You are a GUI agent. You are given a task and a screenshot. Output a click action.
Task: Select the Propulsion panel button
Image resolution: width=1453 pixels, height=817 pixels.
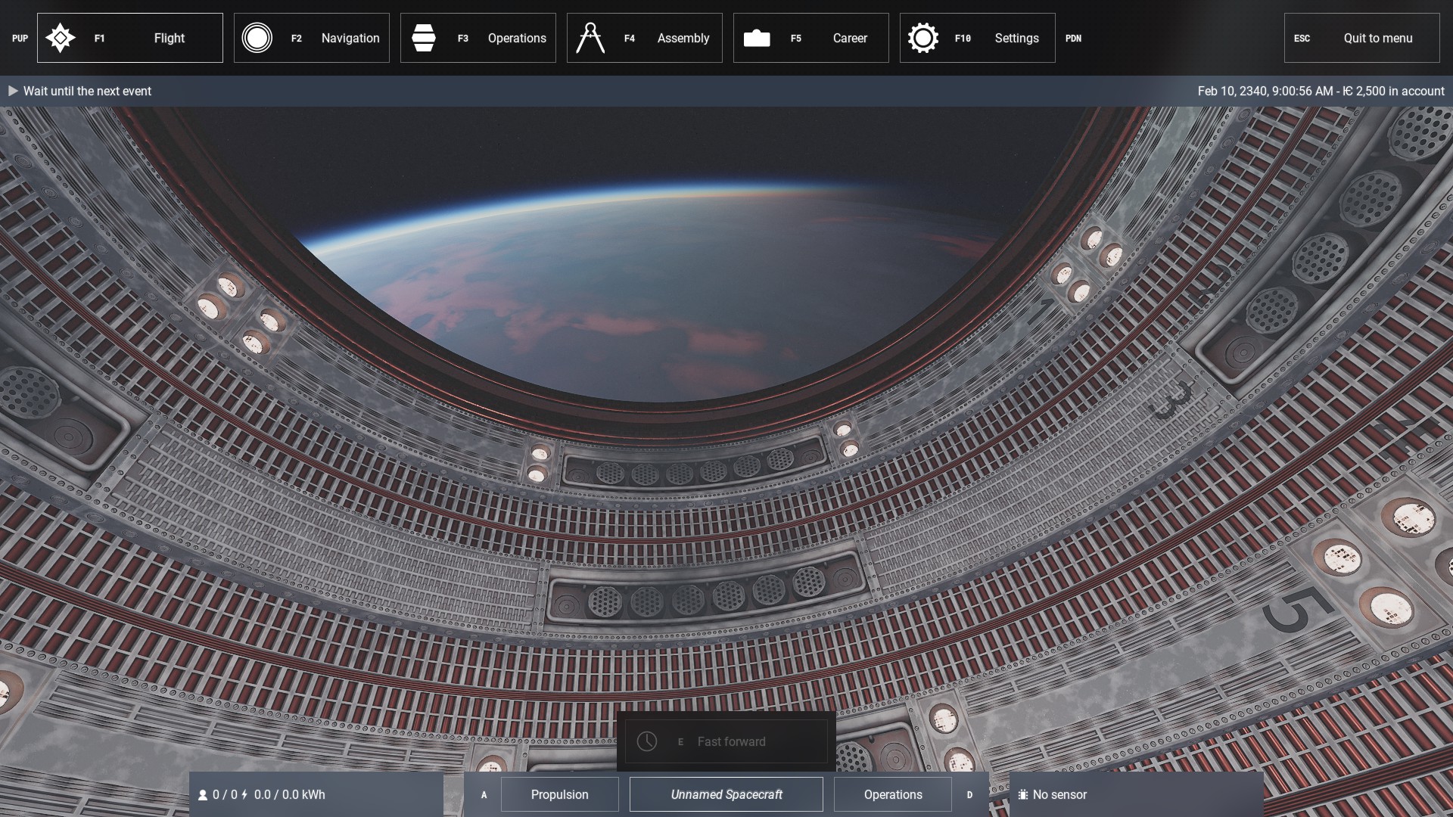559,794
